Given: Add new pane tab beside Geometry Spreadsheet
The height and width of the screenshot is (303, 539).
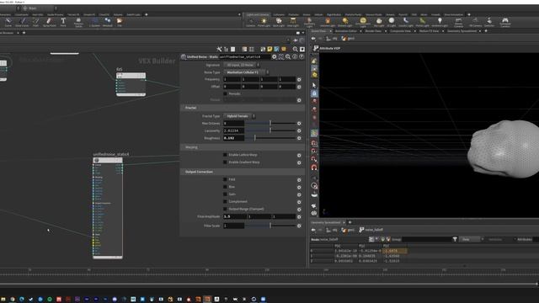Looking at the screenshot, I should tap(350, 222).
